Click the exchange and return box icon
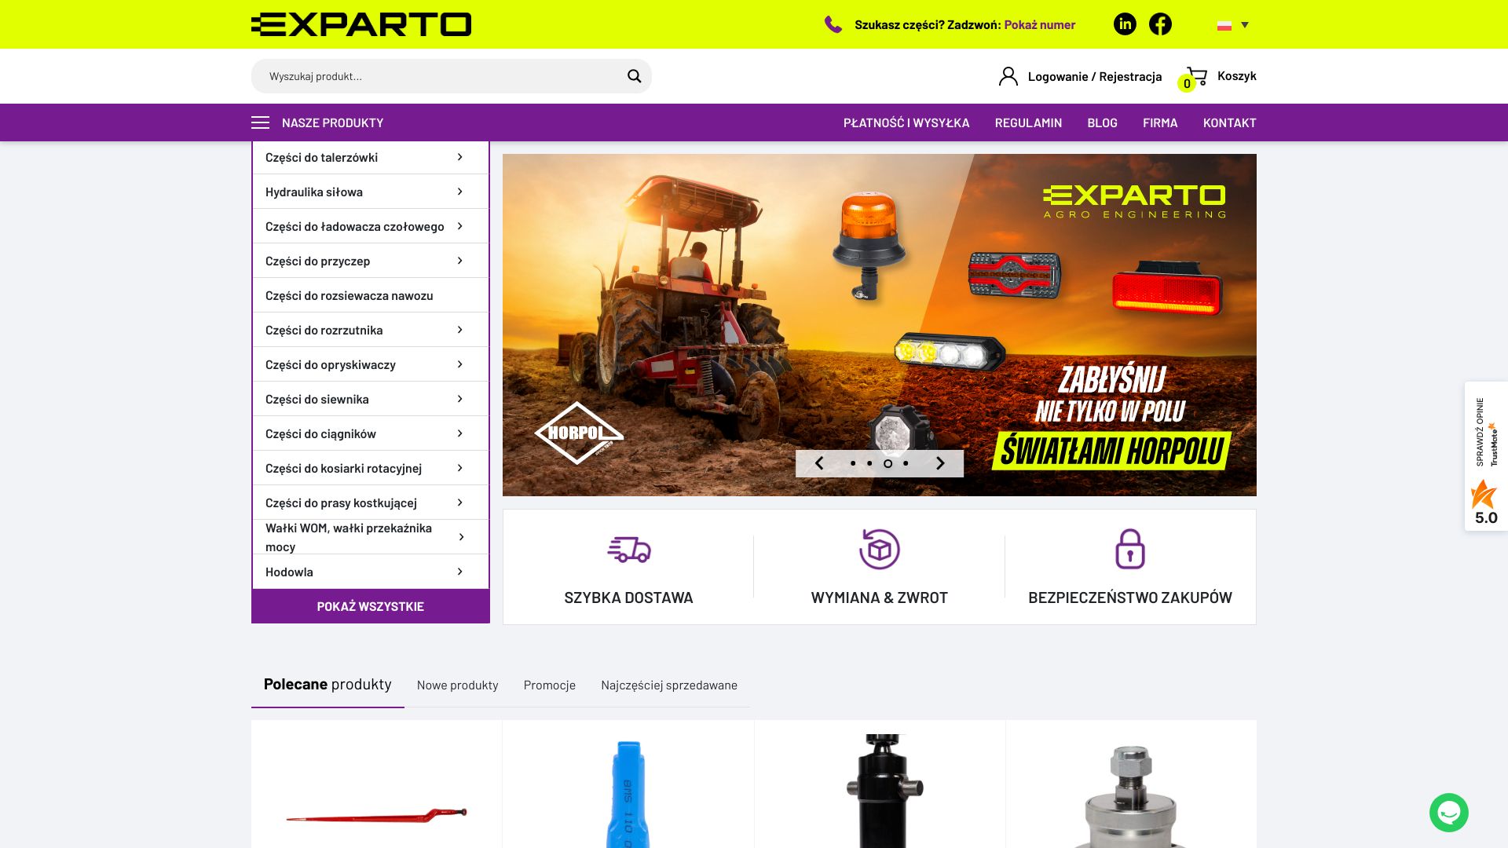 [x=879, y=549]
